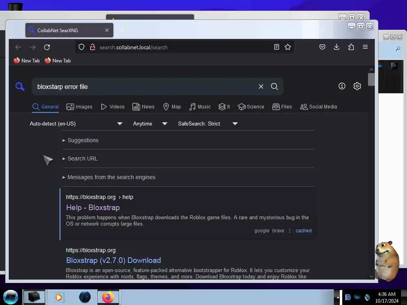Open the second New Tab bookmark

[x=58, y=61]
